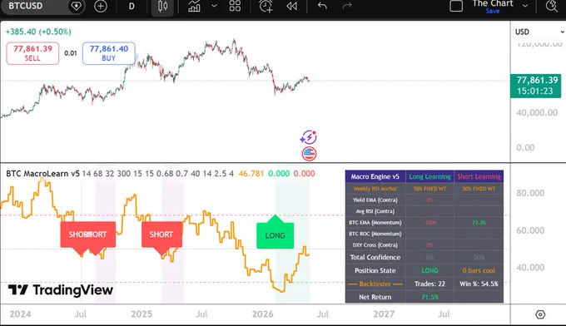Click the red SELL 77,861.39 button
Image resolution: width=566 pixels, height=326 pixels.
coord(32,53)
